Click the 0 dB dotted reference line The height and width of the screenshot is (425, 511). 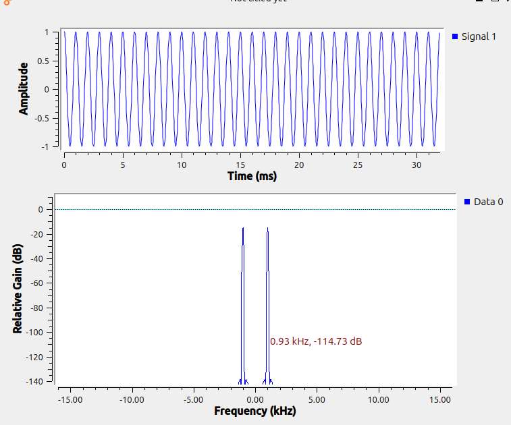coord(255,209)
